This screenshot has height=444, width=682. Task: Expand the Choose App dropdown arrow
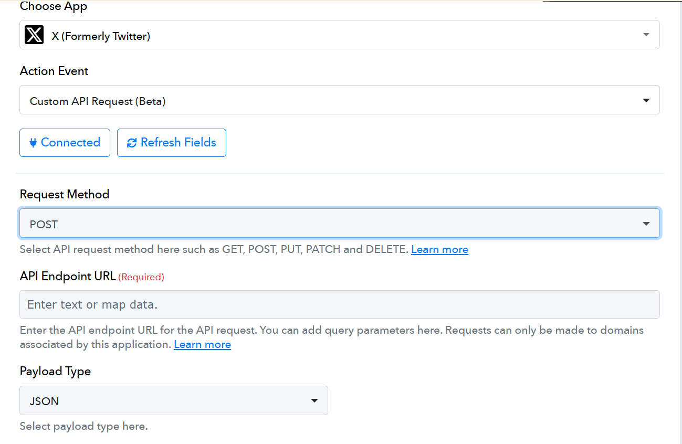(x=646, y=35)
